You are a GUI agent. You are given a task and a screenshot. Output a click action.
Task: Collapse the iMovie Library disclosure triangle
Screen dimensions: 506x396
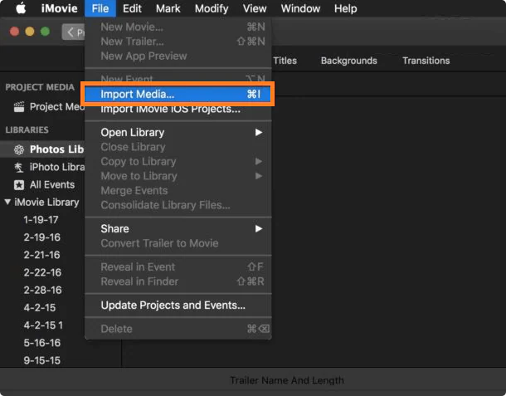[7, 202]
